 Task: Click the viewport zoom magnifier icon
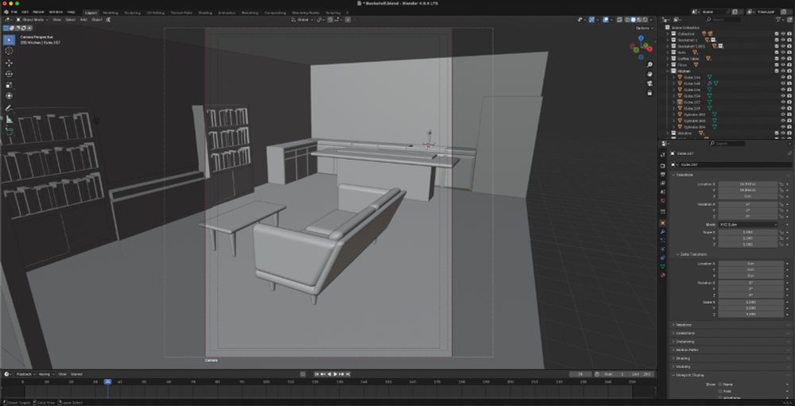[x=650, y=65]
